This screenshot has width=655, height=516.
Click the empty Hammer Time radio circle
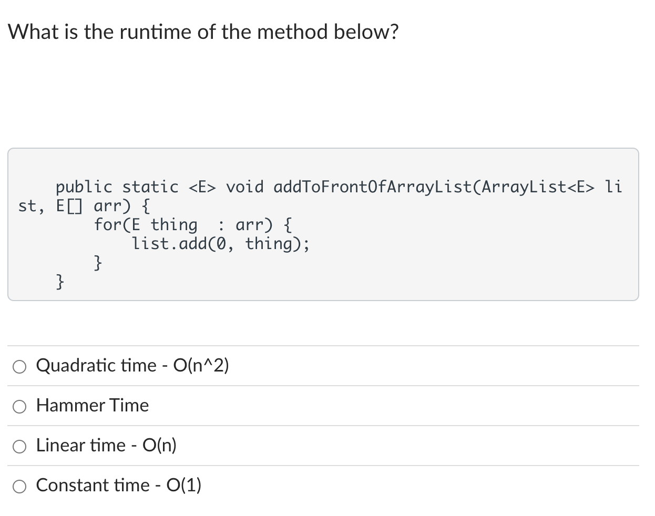(19, 406)
